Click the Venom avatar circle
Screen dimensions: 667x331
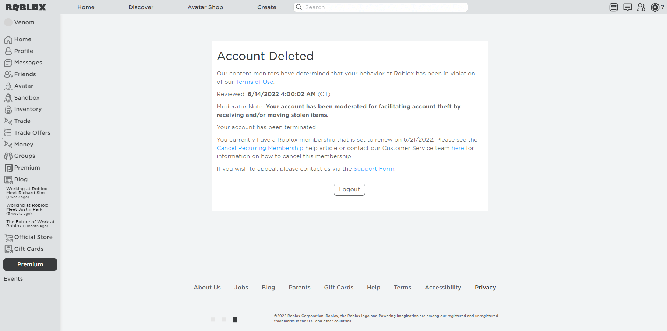point(8,22)
